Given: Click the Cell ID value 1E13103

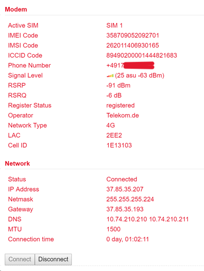Looking at the screenshot, I should coord(119,145).
